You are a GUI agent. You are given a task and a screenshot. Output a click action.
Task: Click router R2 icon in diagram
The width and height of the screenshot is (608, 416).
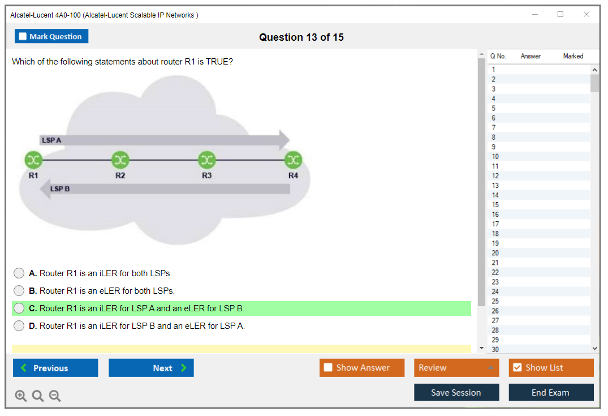(x=120, y=160)
